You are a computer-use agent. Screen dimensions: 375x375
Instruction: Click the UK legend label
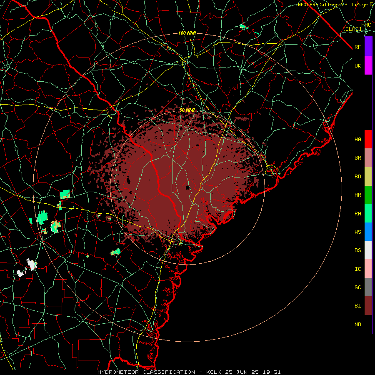(358, 65)
